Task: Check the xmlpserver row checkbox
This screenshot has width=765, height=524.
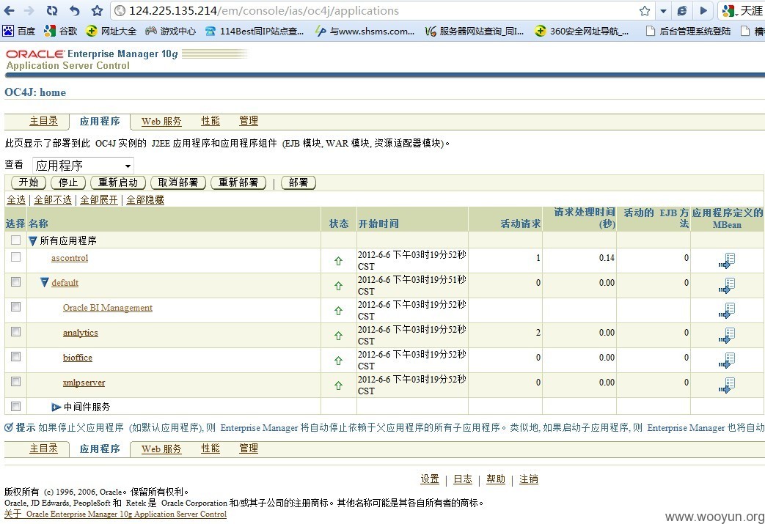Action: point(15,381)
